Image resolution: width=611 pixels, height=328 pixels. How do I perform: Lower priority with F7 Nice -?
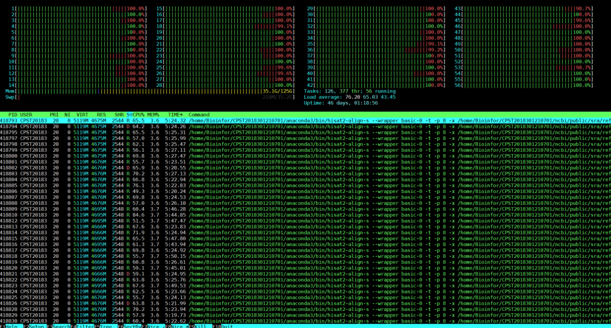[x=153, y=326]
